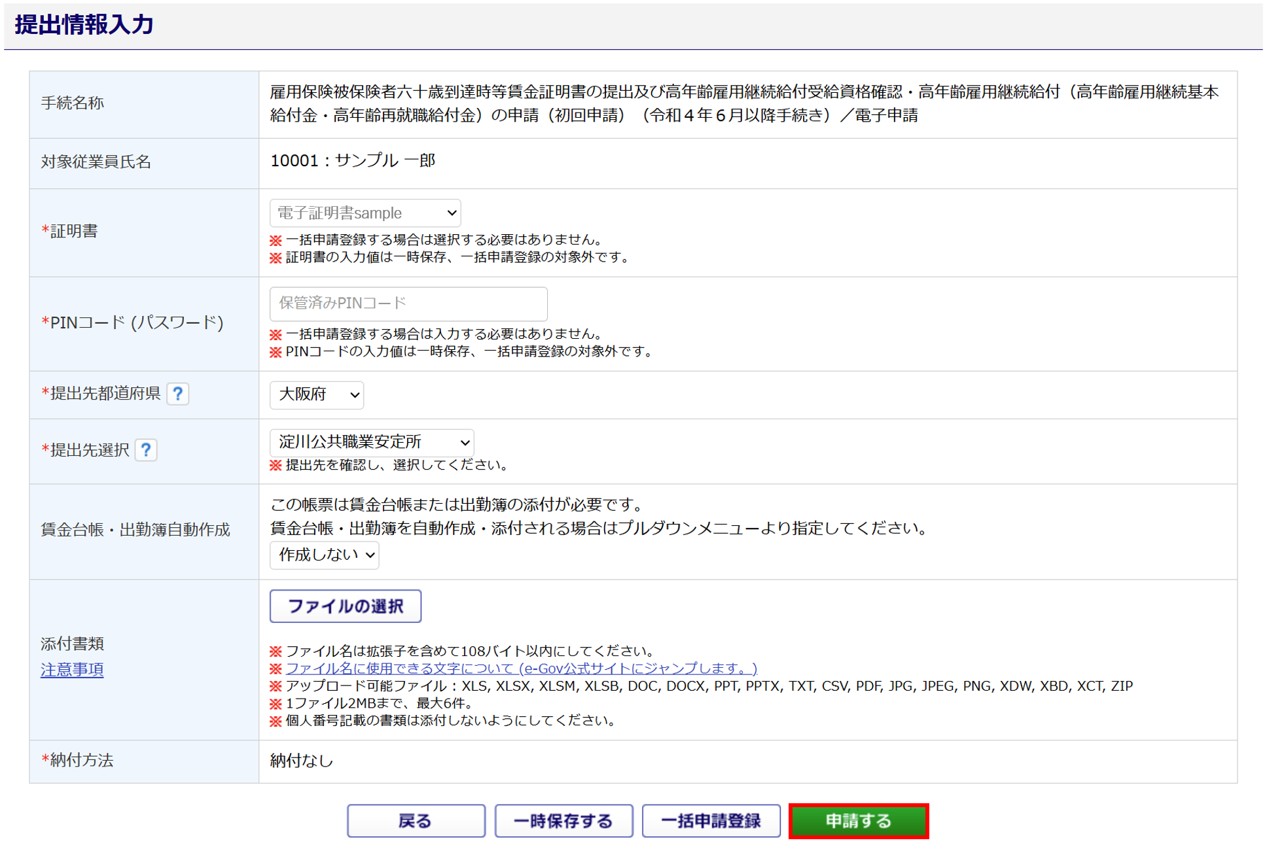1267x868 pixels.
Task: Click the *PINコード (パスワード) label
Action: 132,322
